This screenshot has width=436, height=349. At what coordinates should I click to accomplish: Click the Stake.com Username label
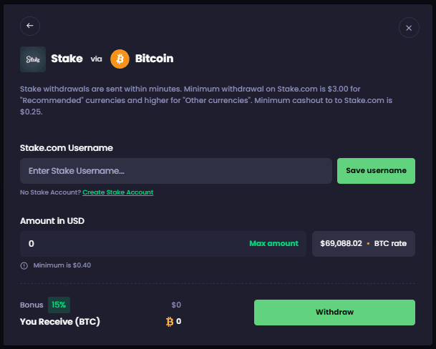pos(67,148)
